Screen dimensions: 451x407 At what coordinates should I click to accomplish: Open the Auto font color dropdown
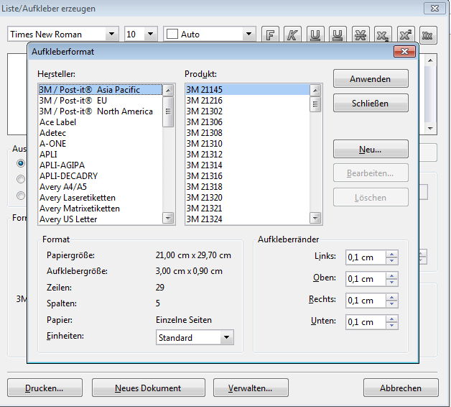pos(249,35)
